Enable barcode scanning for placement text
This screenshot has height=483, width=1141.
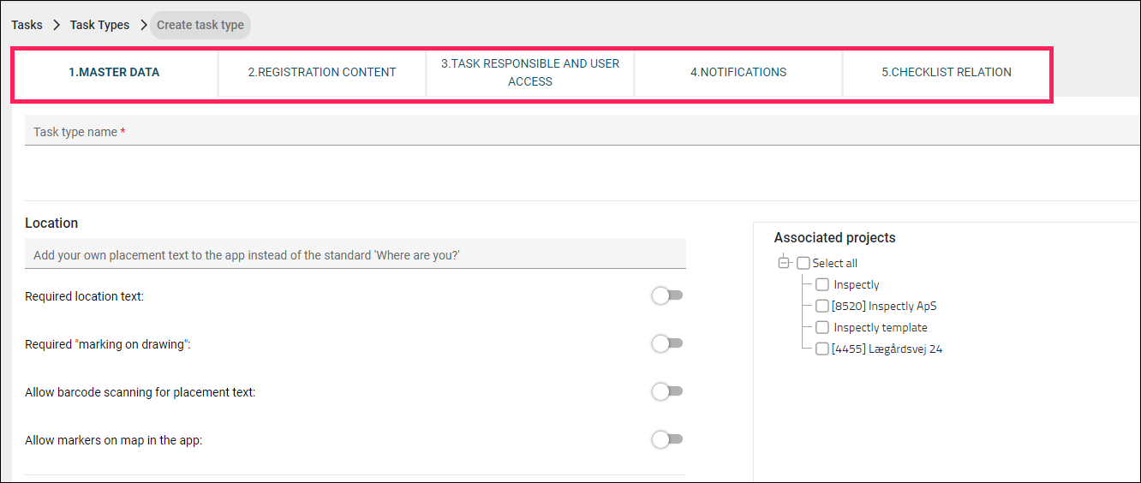point(667,391)
